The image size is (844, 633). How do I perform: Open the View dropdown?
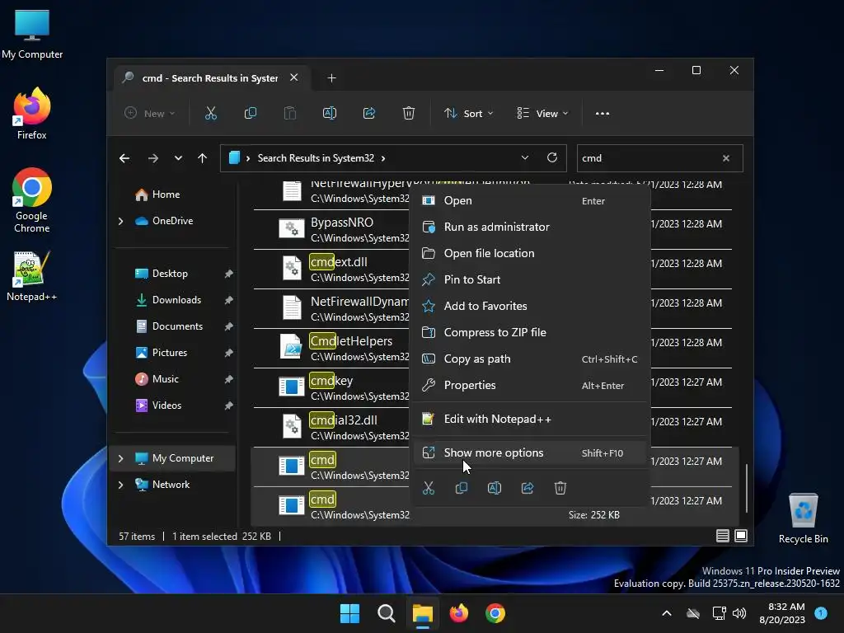[542, 114]
